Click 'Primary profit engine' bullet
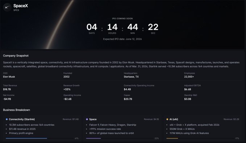 pos(21,133)
